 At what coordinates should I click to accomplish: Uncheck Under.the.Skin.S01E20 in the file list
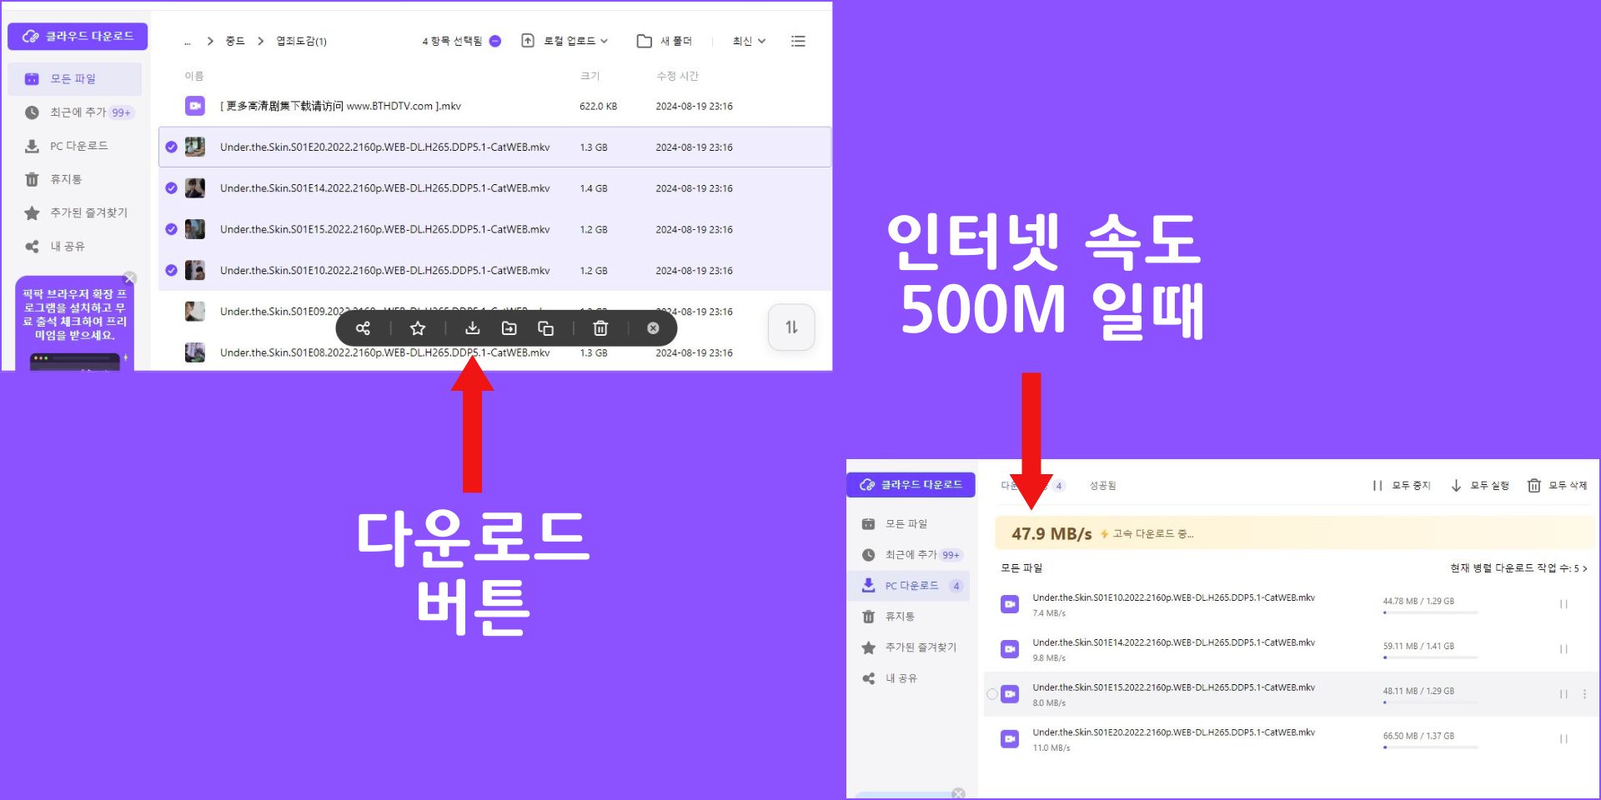click(x=172, y=147)
